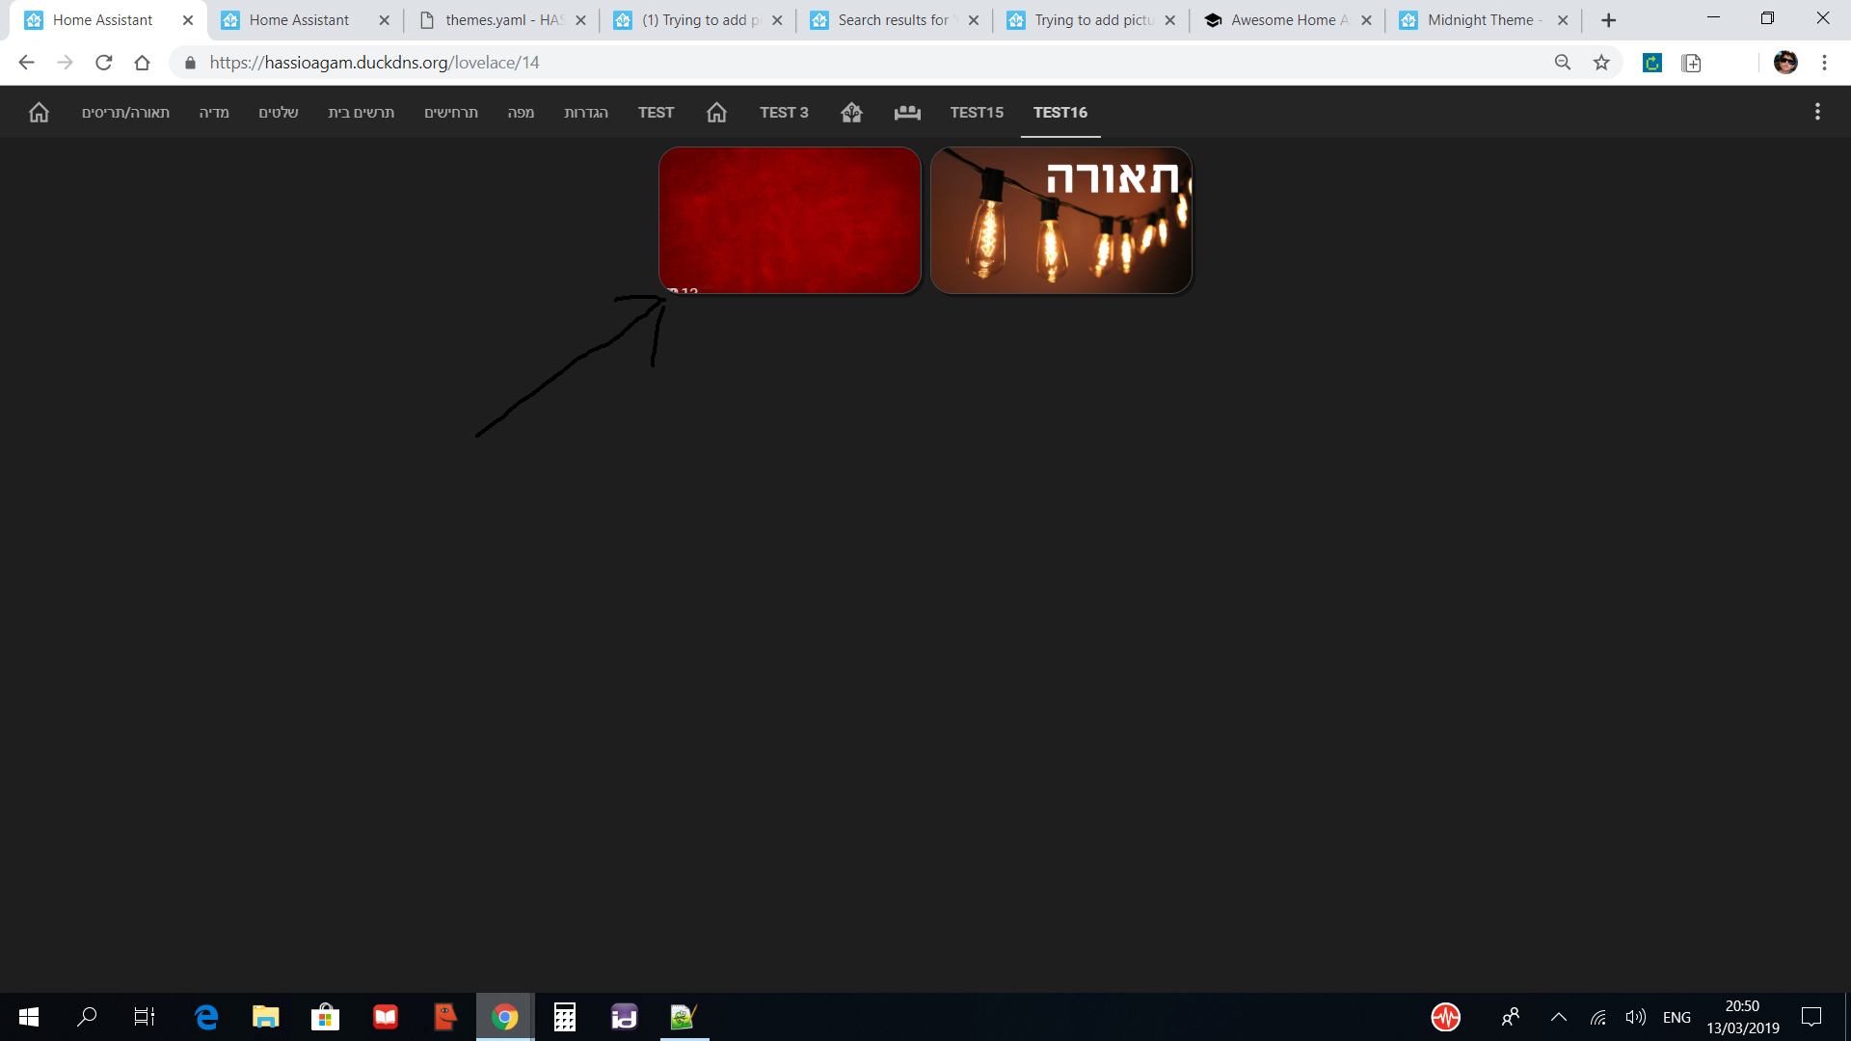Click the home outline icon after TEST tab
Viewport: 1851px width, 1041px height.
click(x=716, y=113)
